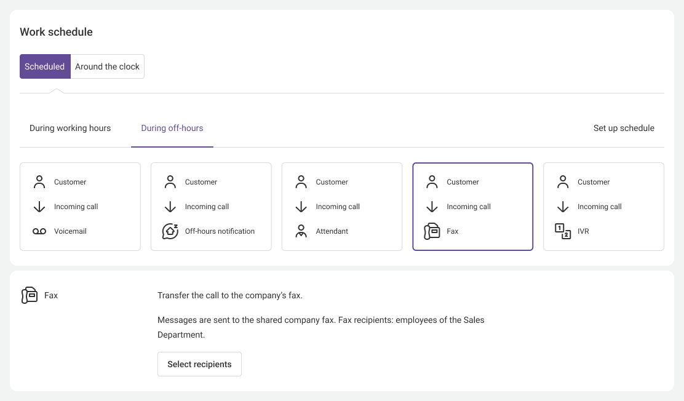Click the voicemail tape icon
Viewport: 684px width, 401px height.
pyautogui.click(x=39, y=231)
